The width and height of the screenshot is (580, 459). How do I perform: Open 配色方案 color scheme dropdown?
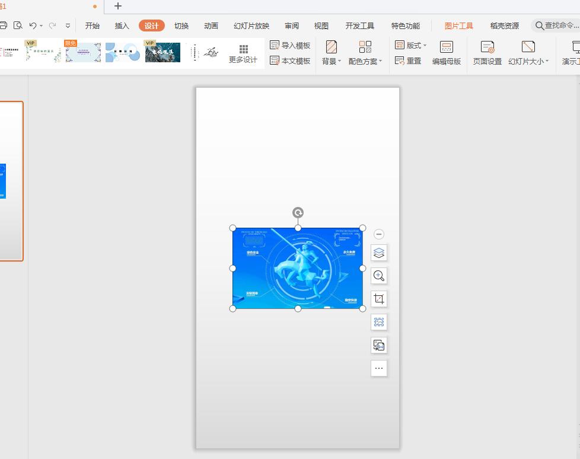point(365,53)
